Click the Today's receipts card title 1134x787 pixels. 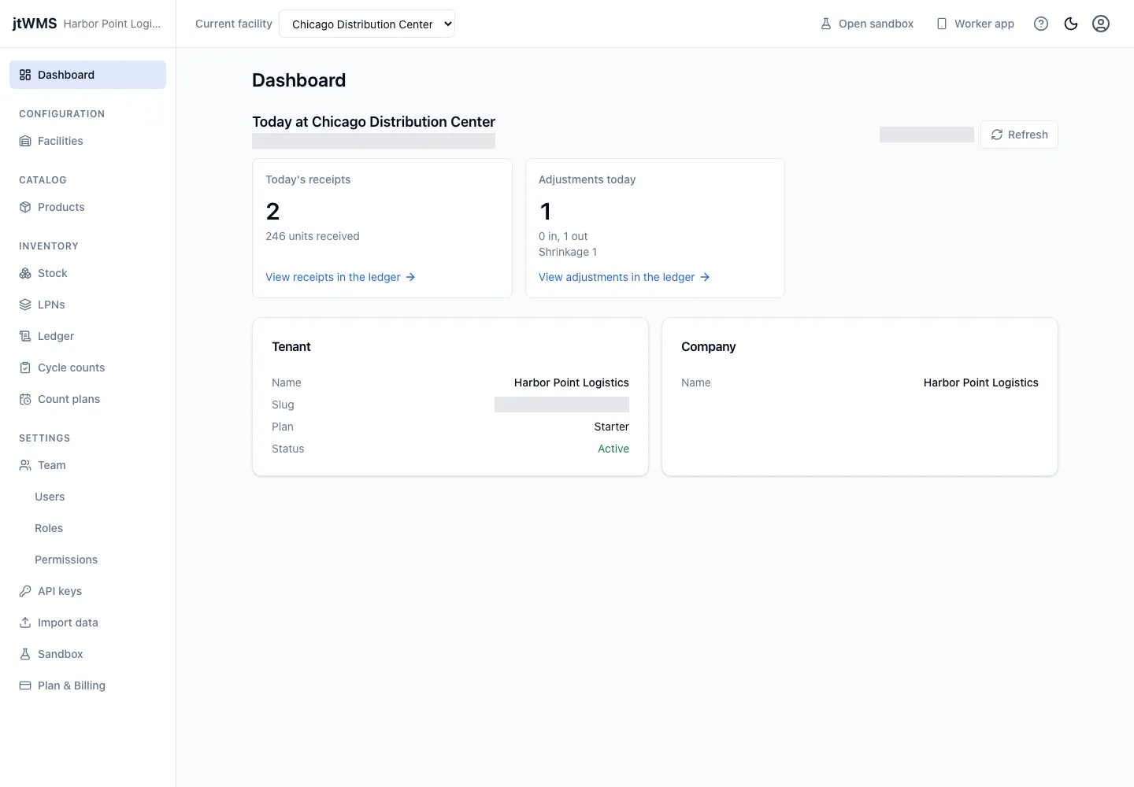(308, 179)
